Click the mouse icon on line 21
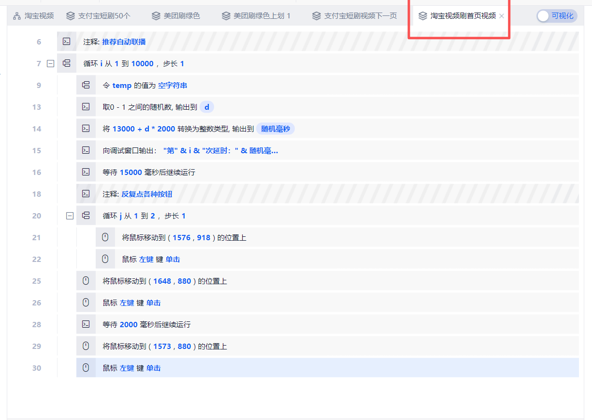Image resolution: width=592 pixels, height=420 pixels. point(105,237)
